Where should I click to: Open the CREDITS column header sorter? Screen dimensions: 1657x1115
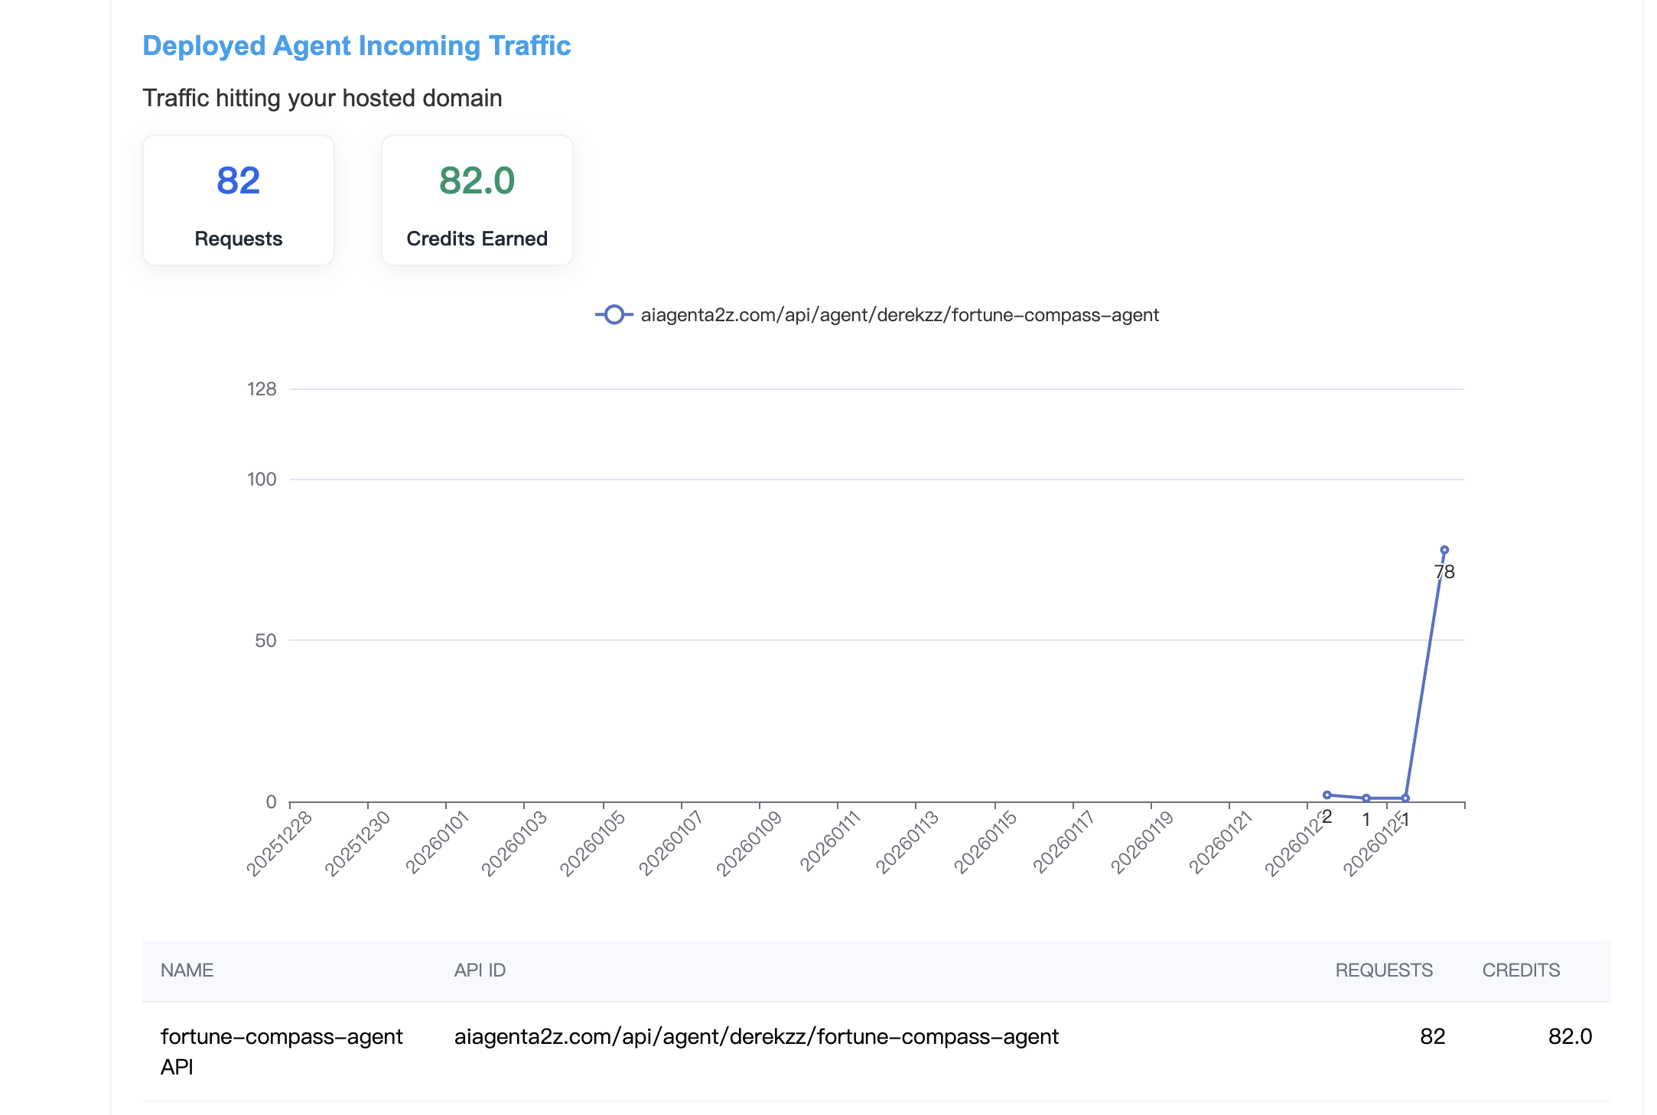[1521, 970]
